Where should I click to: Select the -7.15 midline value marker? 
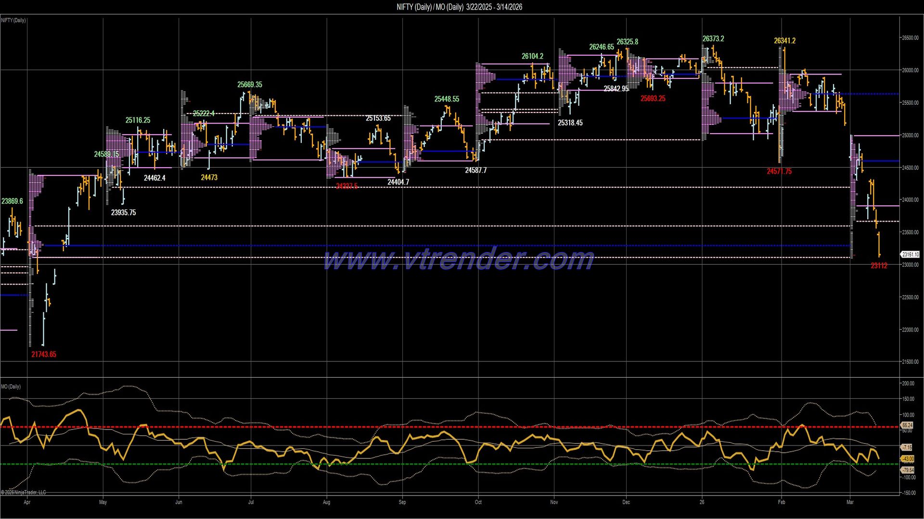click(907, 447)
